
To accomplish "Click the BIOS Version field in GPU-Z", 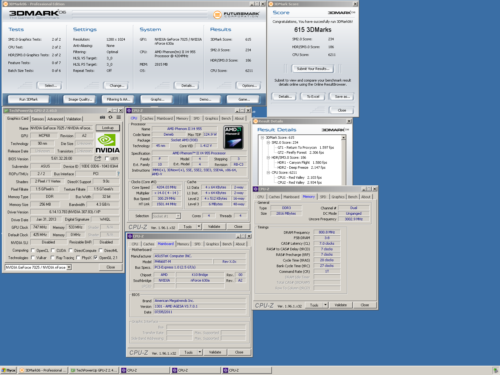I will coord(62,158).
